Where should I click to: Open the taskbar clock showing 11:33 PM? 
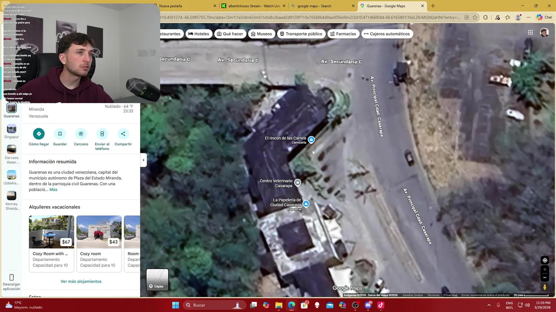tap(543, 305)
